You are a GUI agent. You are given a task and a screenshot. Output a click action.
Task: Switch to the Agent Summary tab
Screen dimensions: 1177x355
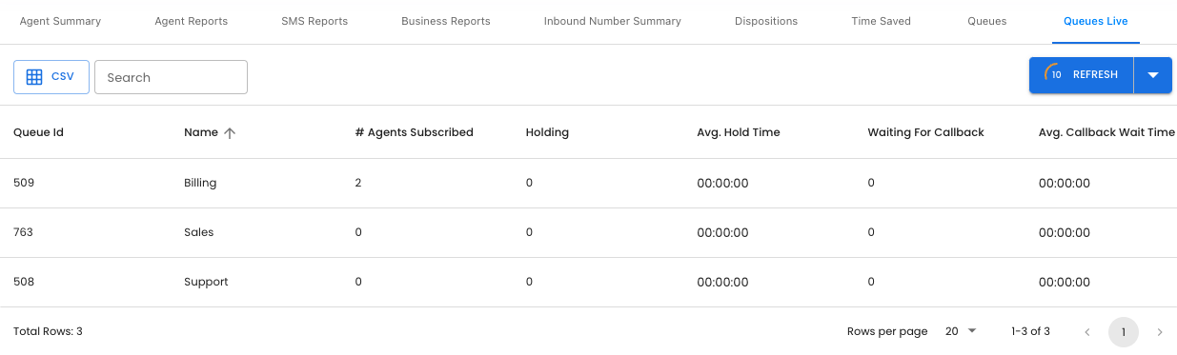click(x=60, y=21)
